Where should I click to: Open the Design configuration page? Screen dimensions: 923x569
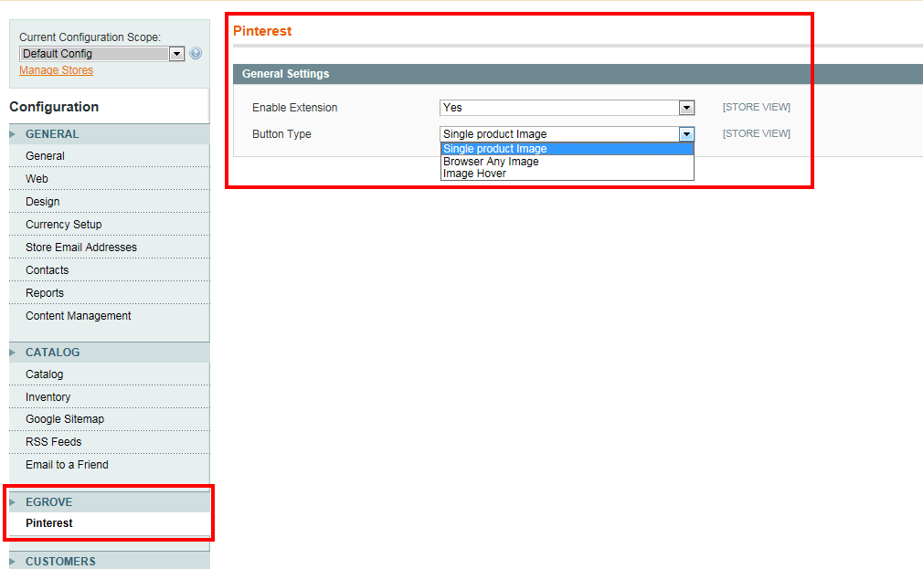pyautogui.click(x=110, y=202)
